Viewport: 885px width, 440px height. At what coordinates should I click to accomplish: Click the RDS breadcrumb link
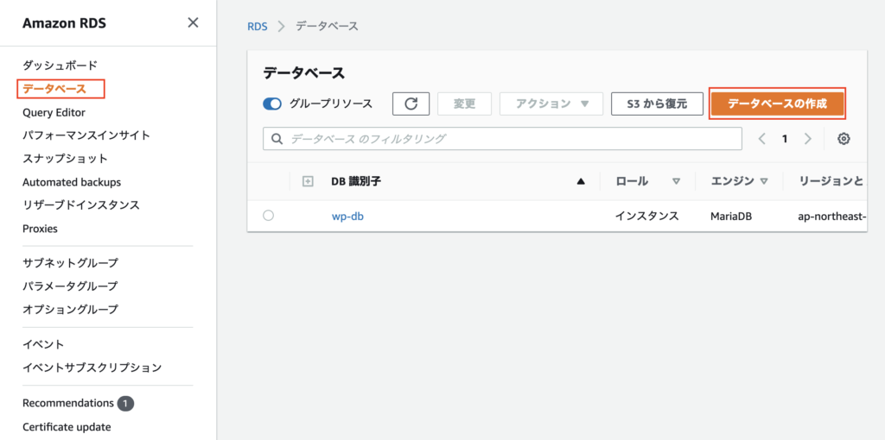256,26
